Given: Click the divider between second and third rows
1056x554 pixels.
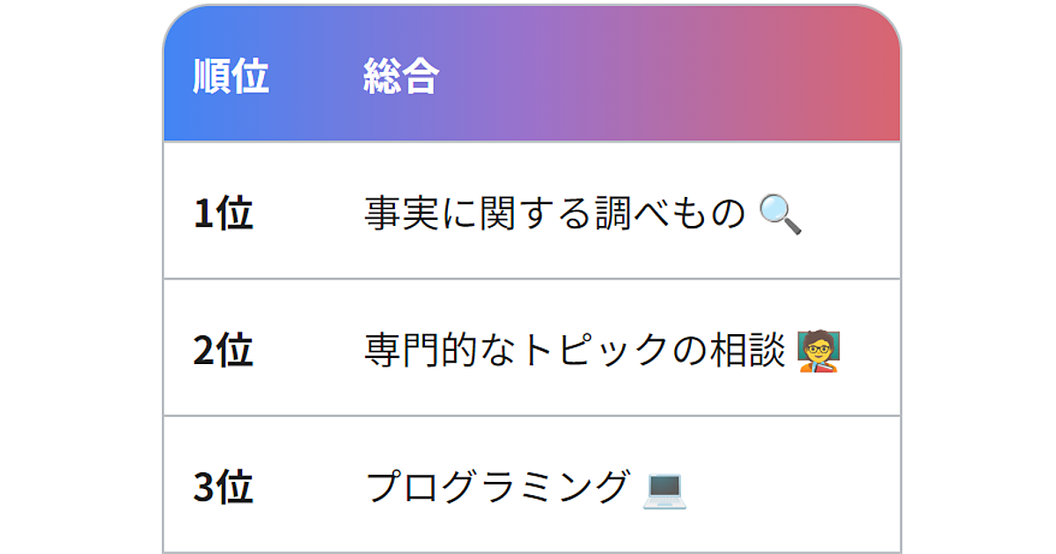Looking at the screenshot, I should click(532, 416).
